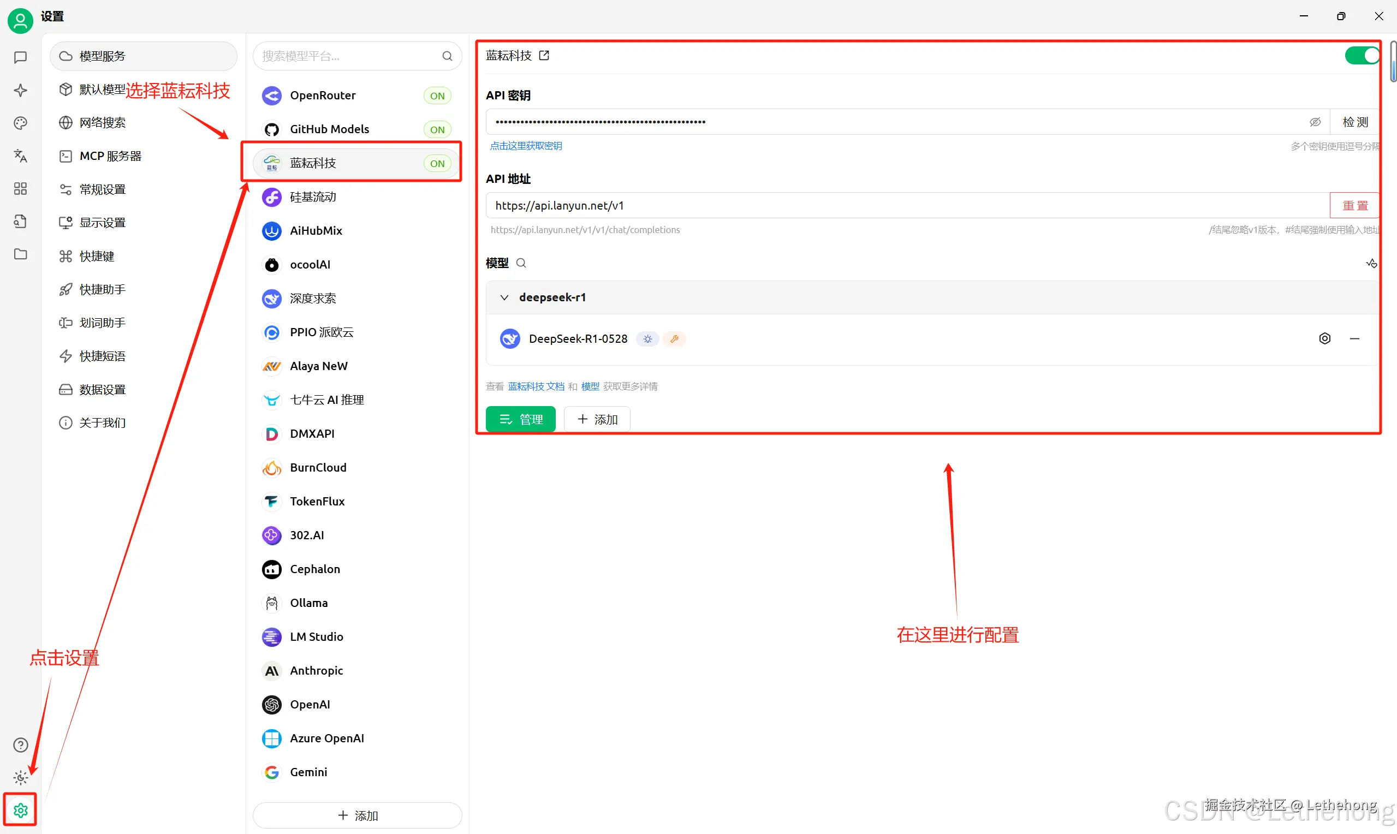Toggle theme with the sun icon

21,778
